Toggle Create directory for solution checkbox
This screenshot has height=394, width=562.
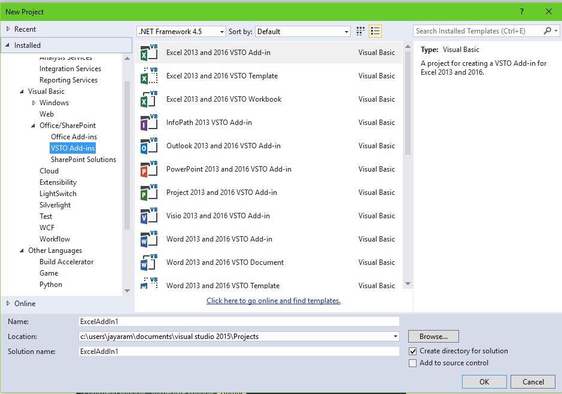click(x=412, y=351)
